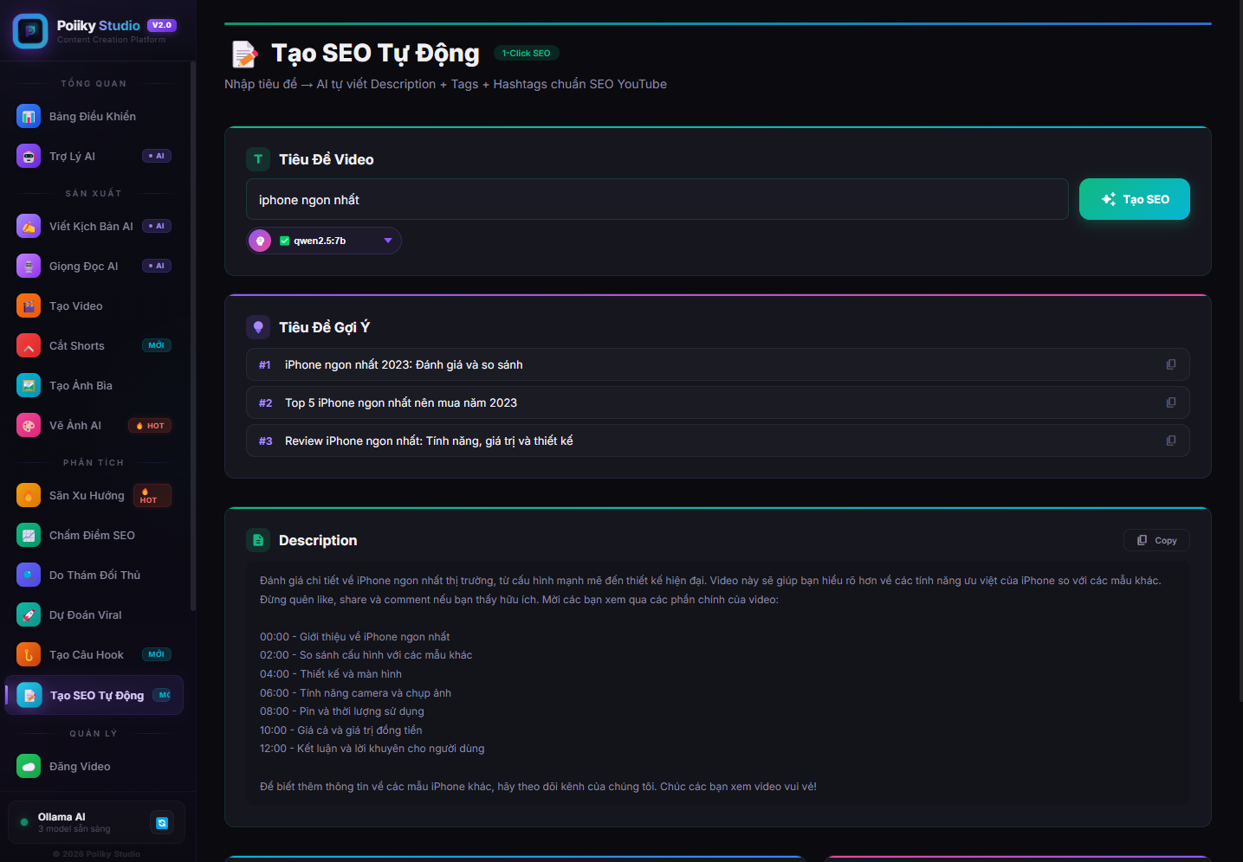
Task: Copy suggested title #2 with its copy icon
Action: click(1171, 402)
